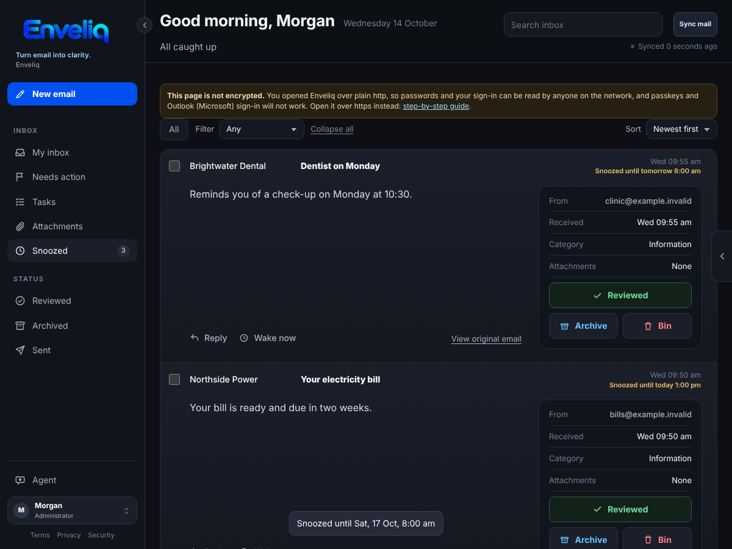This screenshot has width=732, height=549.
Task: Open the Morgan account switcher
Action: pyautogui.click(x=72, y=511)
